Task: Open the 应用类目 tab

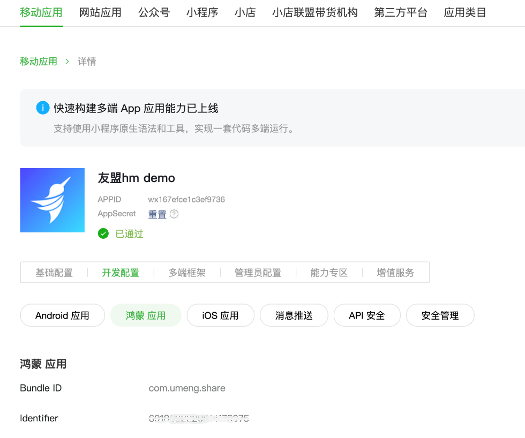Action: 465,13
